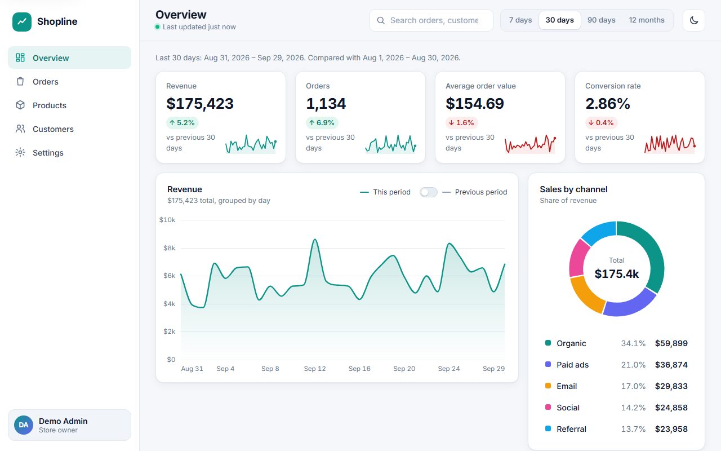Click the green status dot beside Last updated

(158, 27)
